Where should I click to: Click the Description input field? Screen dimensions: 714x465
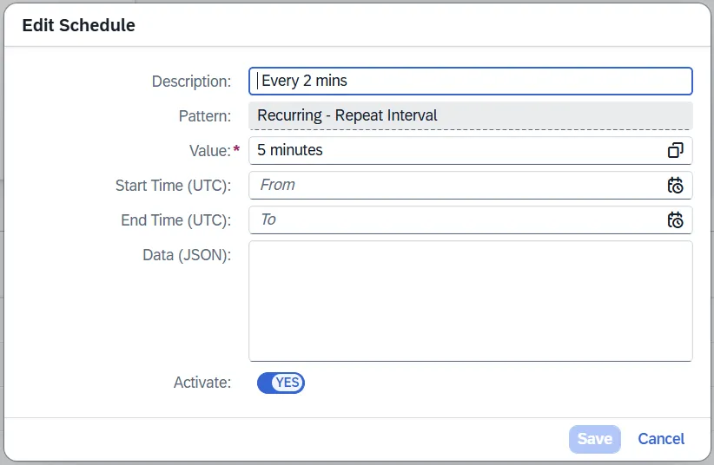471,81
